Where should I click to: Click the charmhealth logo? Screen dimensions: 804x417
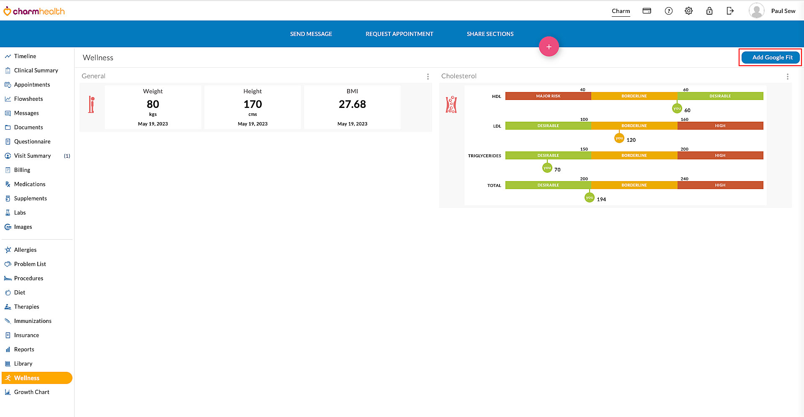coord(34,11)
